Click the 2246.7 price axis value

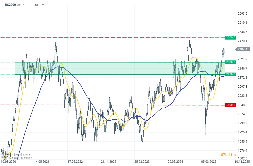pyautogui.click(x=242, y=69)
